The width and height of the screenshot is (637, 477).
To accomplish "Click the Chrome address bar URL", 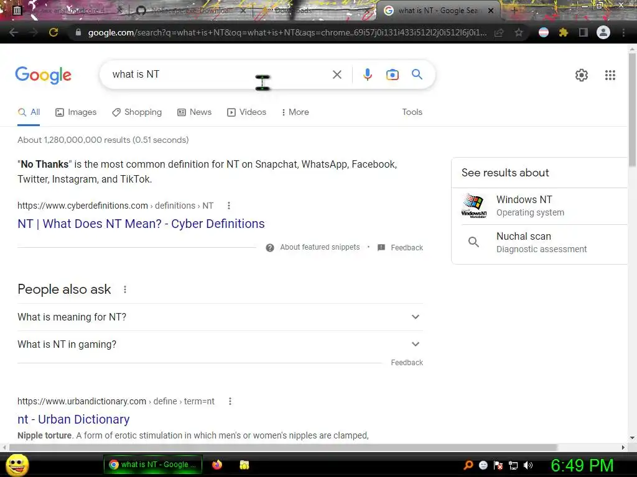I will pos(287,32).
